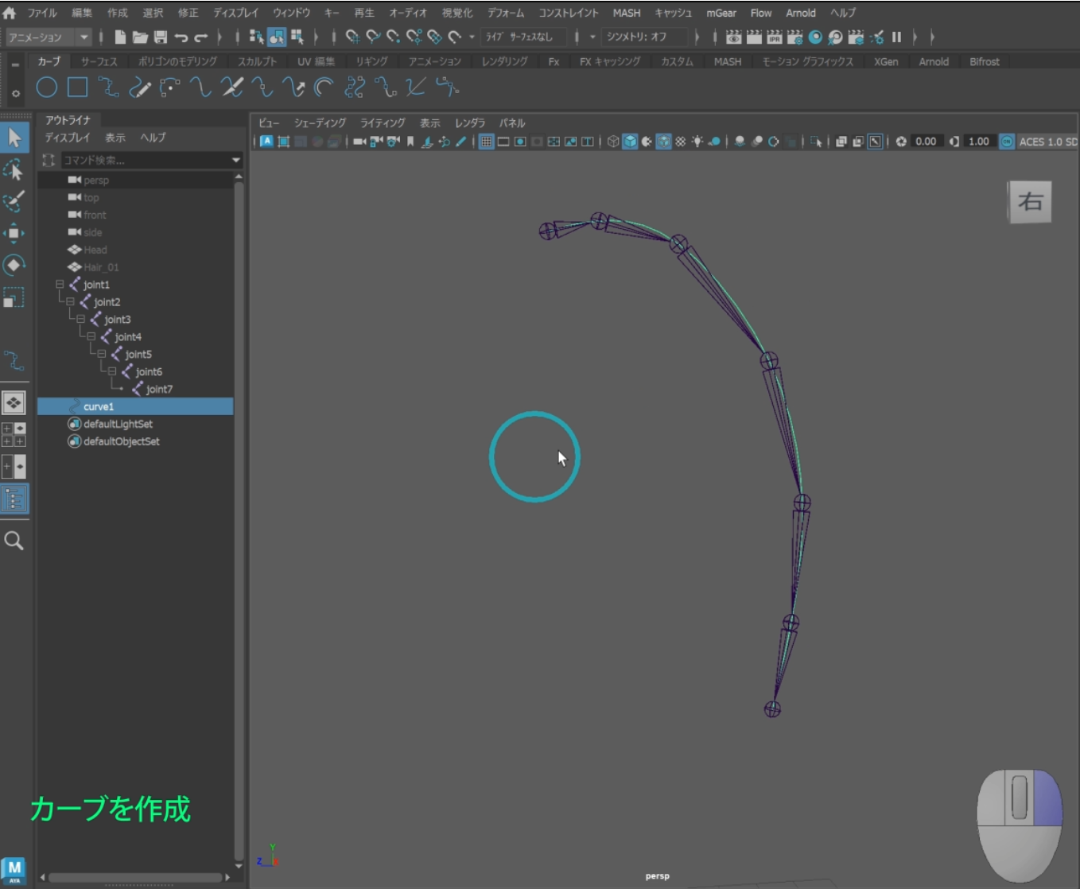The width and height of the screenshot is (1080, 889).
Task: Toggle the viewport grid display
Action: pyautogui.click(x=486, y=142)
